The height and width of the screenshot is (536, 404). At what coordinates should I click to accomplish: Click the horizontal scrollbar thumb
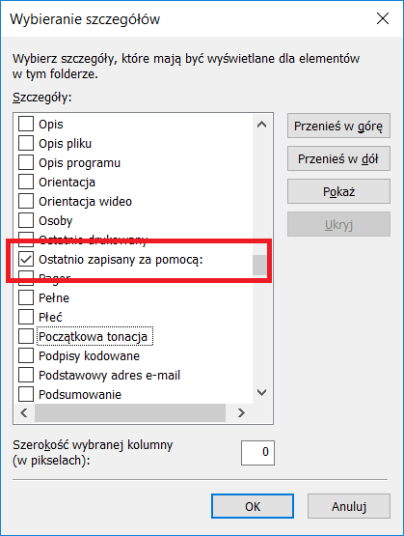(130, 413)
